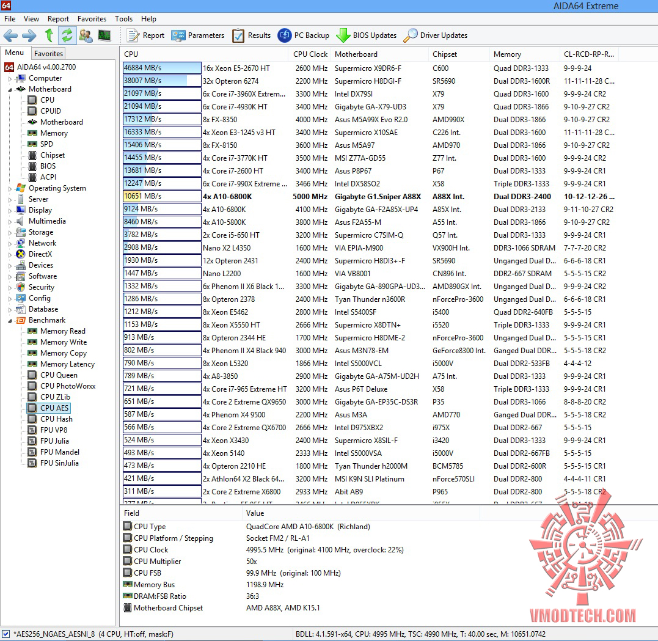Start PC Backup from the toolbar

(304, 35)
